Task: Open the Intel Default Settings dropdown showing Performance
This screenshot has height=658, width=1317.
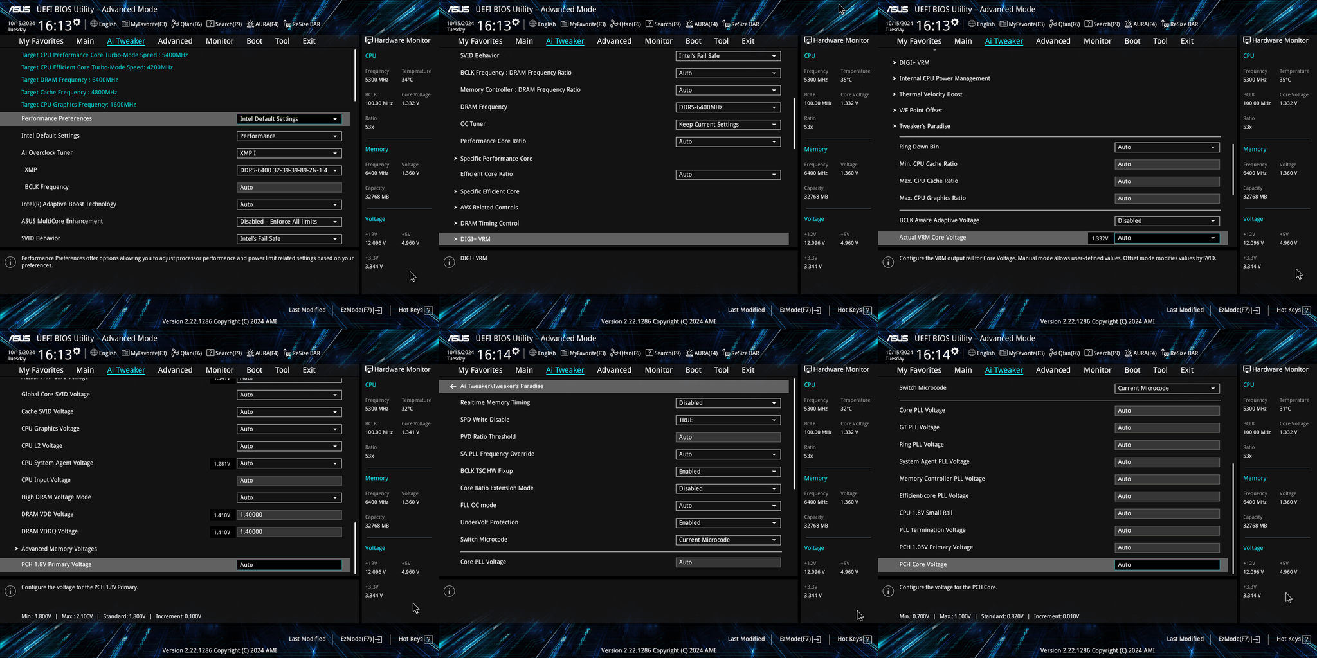Action: [x=289, y=136]
